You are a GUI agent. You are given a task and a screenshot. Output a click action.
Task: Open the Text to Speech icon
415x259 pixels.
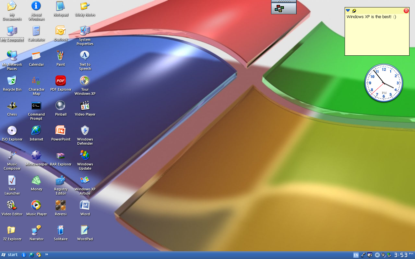click(85, 60)
